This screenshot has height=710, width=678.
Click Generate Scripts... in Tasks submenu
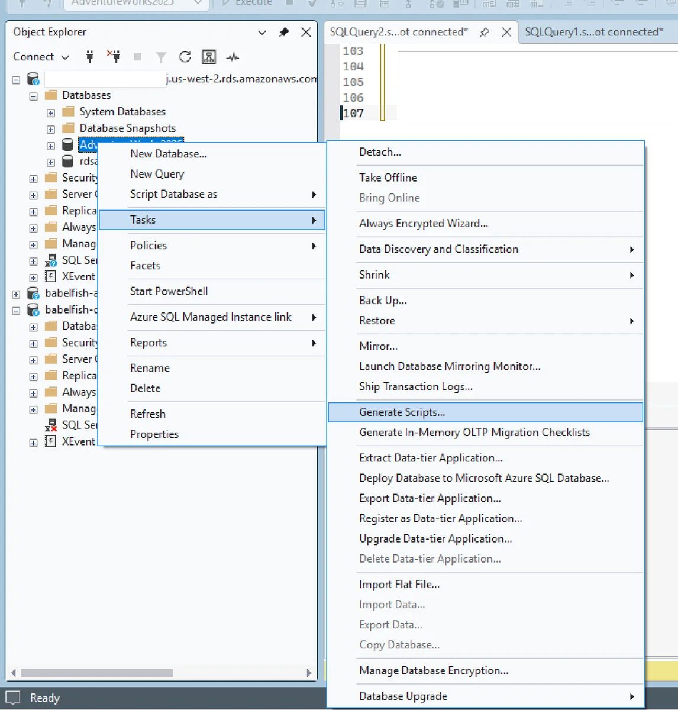click(x=485, y=412)
